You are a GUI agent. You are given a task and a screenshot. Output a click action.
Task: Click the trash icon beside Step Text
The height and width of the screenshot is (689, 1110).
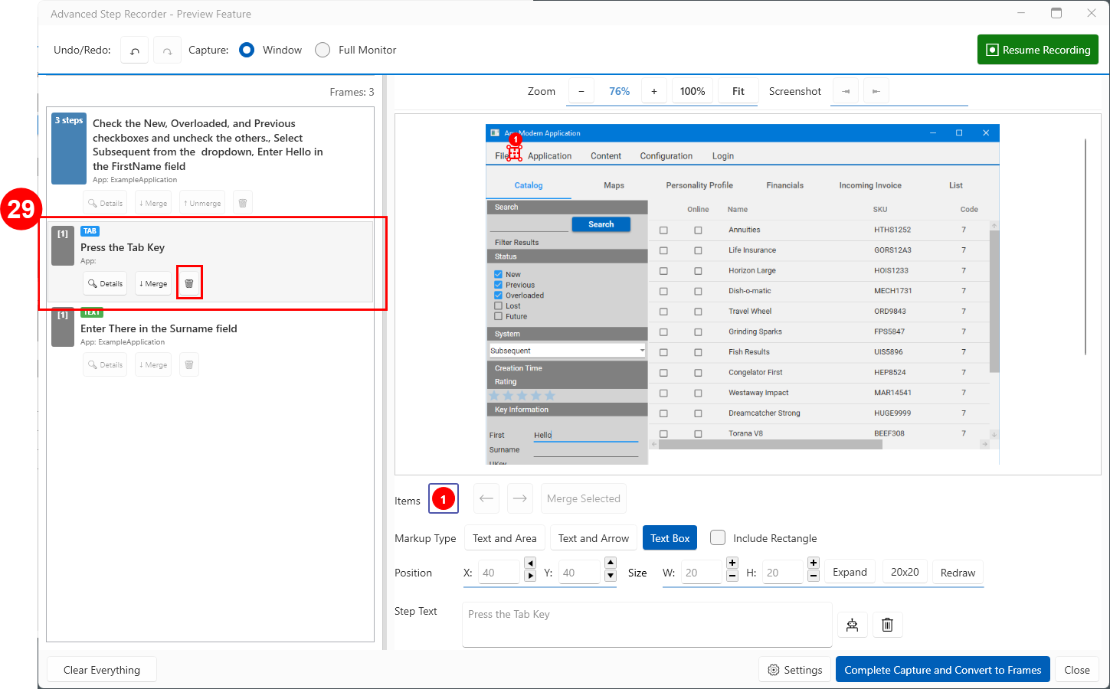(887, 625)
